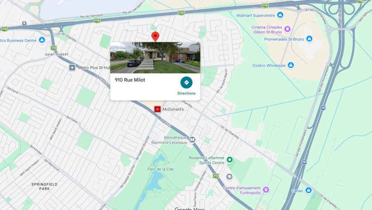Click the Parc de la Cité label
The width and height of the screenshot is (372, 210).
[161, 169]
